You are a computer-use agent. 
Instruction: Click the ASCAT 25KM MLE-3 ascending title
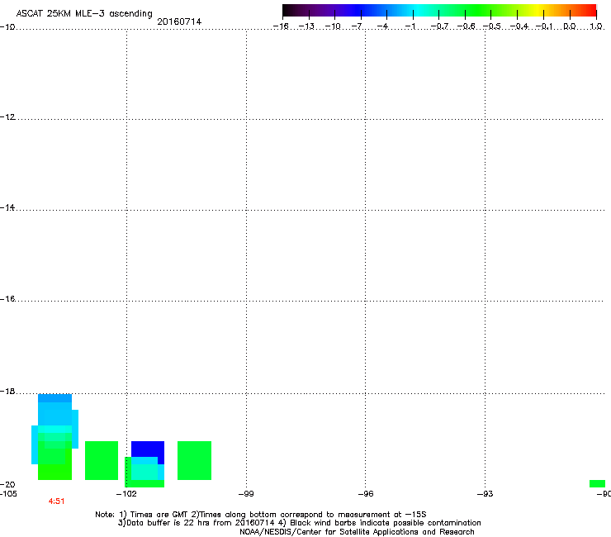click(x=84, y=14)
